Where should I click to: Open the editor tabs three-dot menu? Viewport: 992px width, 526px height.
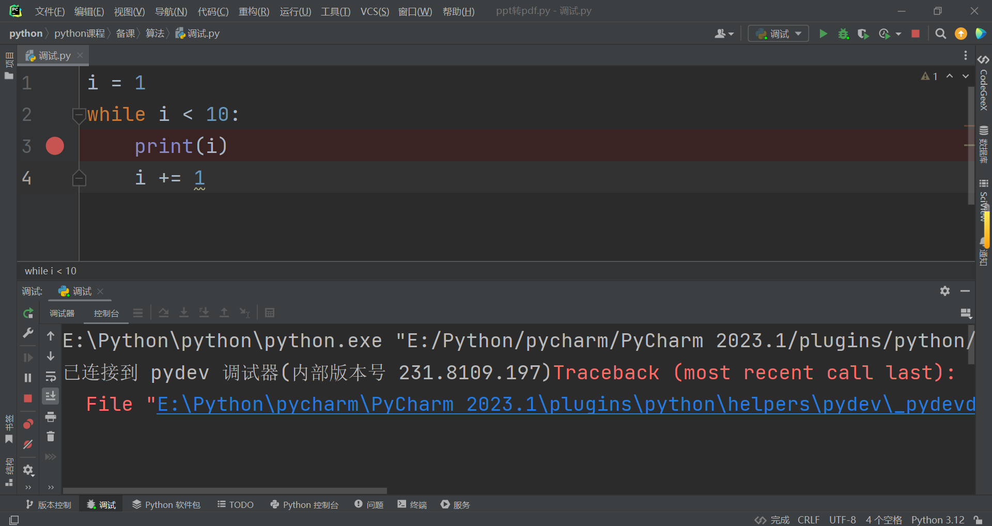(965, 55)
